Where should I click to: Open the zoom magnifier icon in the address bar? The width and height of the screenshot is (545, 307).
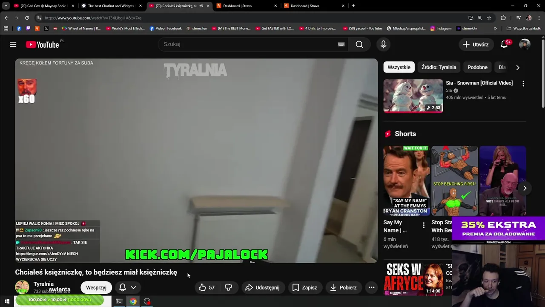[x=480, y=18]
